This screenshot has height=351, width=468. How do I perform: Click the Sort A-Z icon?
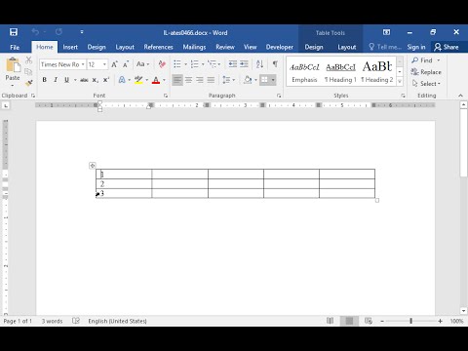click(259, 64)
